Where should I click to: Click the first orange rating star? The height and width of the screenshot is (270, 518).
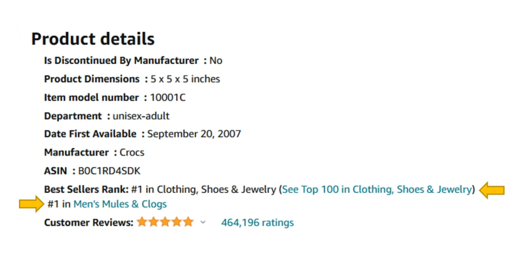pos(142,221)
